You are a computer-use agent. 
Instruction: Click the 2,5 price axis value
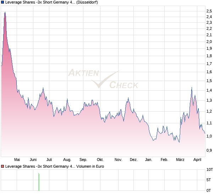coord(209,11)
